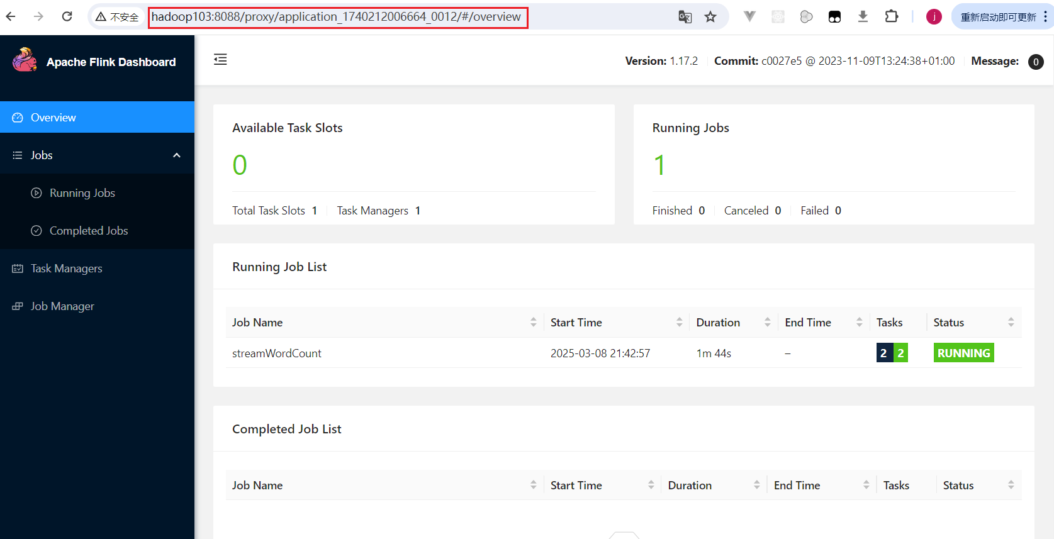Open the browser downloads icon
1054x539 pixels.
(863, 17)
